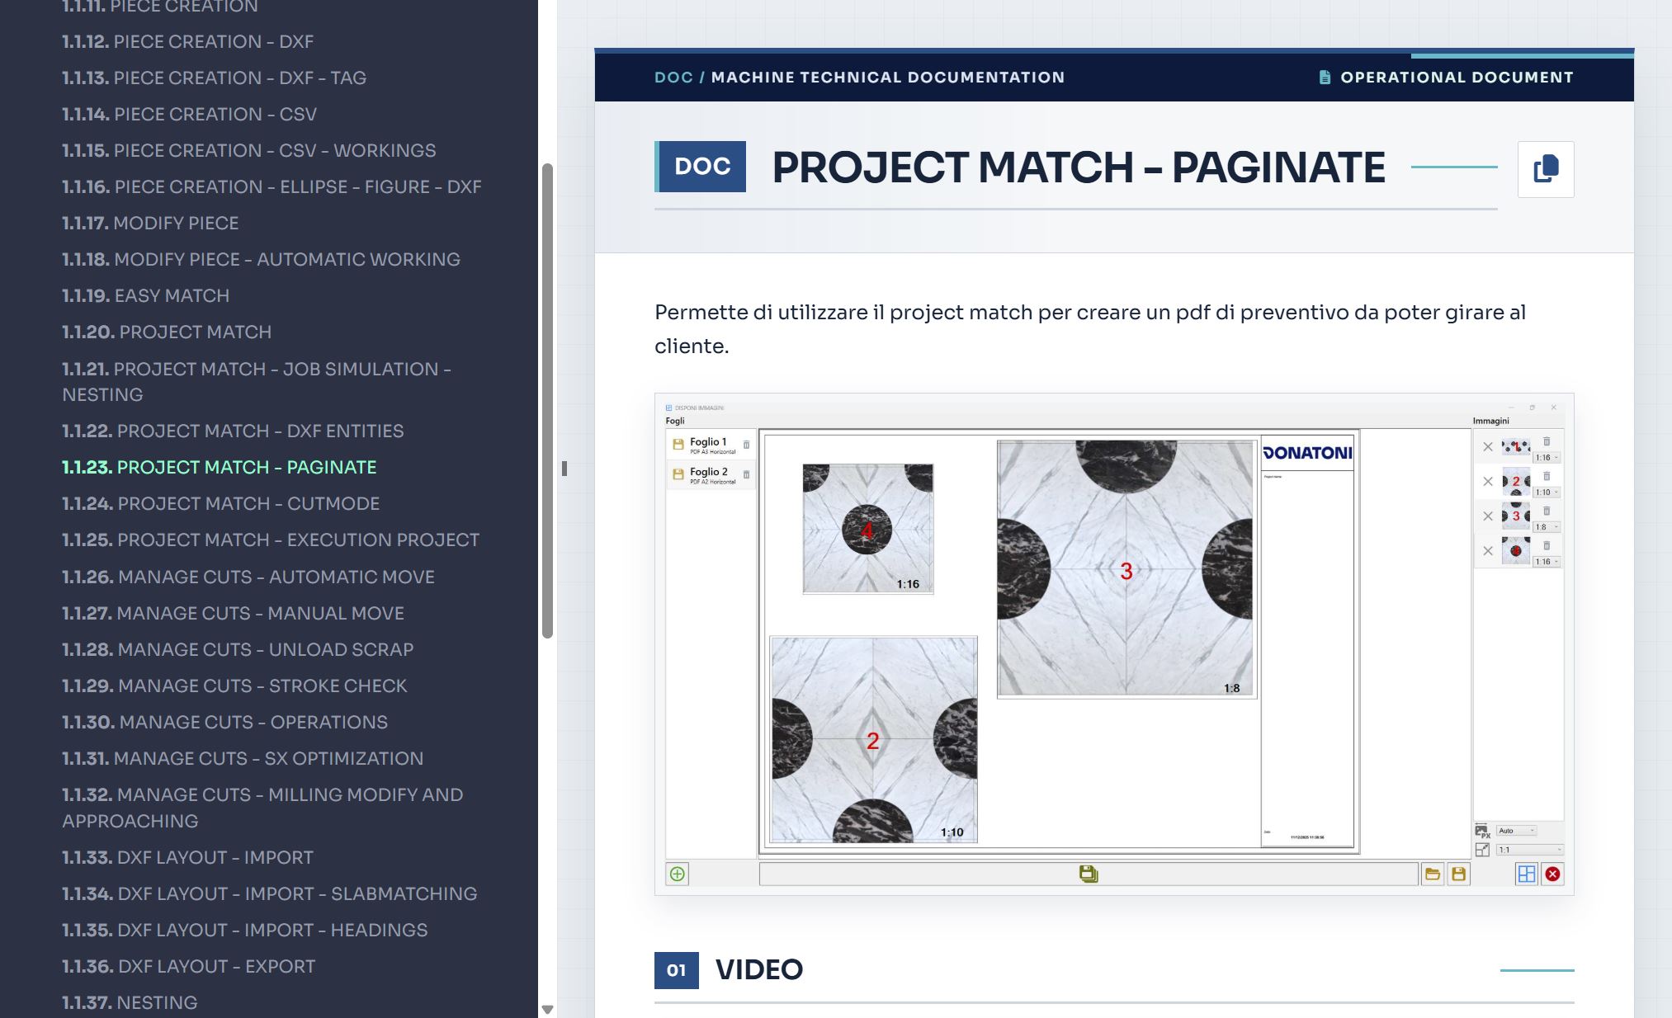Open the Project Match paginate screenshot image
The width and height of the screenshot is (1672, 1018).
[x=1114, y=644]
